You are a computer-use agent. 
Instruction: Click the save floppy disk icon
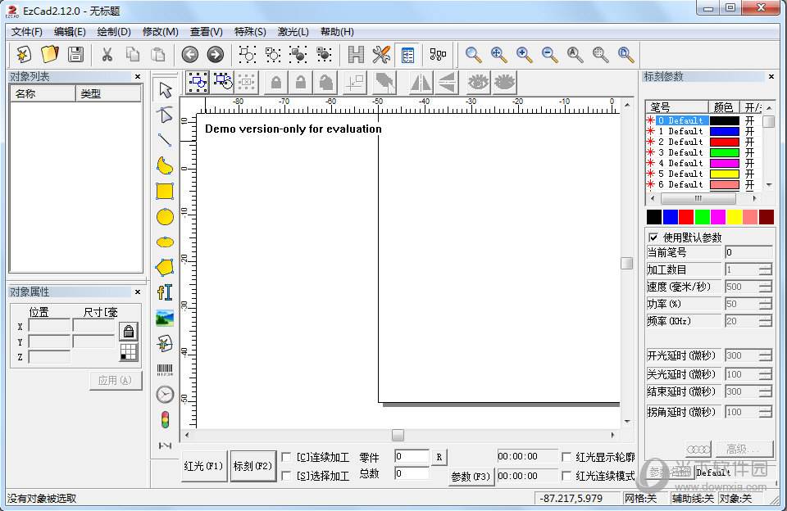75,55
